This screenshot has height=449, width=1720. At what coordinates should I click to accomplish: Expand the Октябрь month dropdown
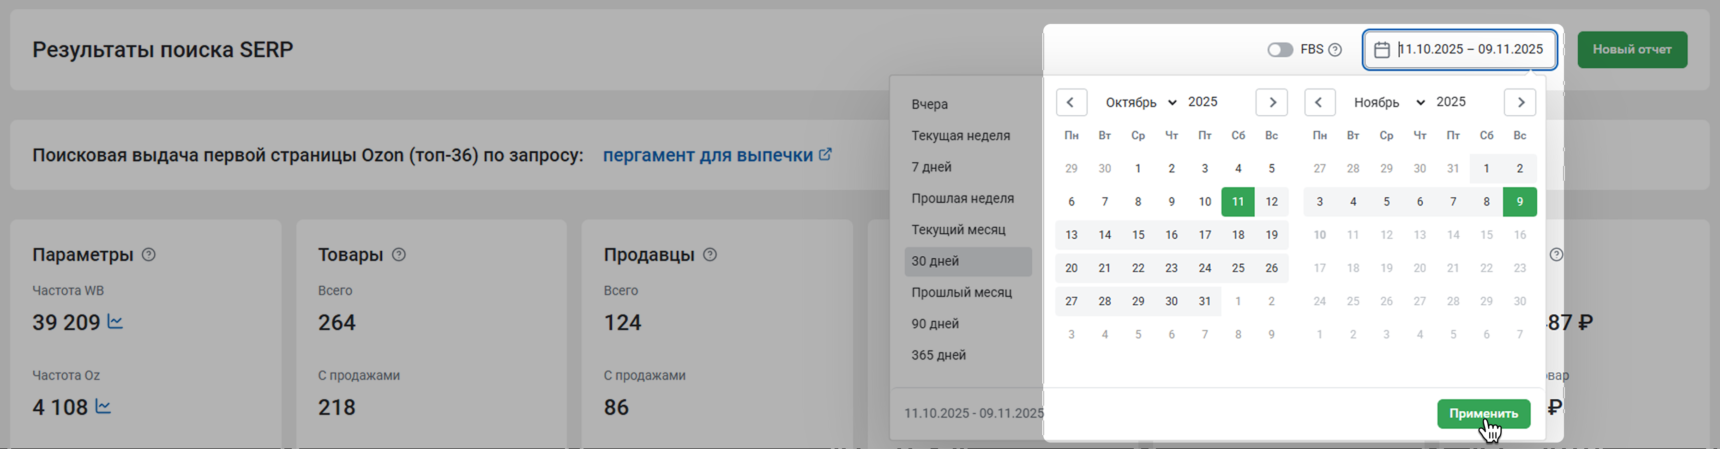(1140, 103)
